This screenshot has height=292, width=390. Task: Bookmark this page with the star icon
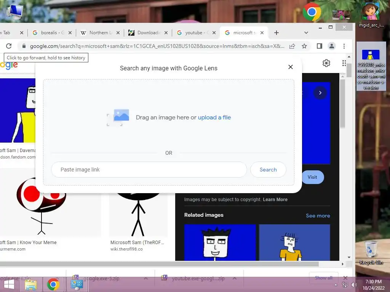click(x=304, y=46)
